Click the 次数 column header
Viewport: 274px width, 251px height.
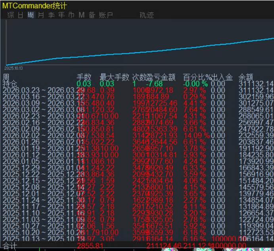coord(139,77)
